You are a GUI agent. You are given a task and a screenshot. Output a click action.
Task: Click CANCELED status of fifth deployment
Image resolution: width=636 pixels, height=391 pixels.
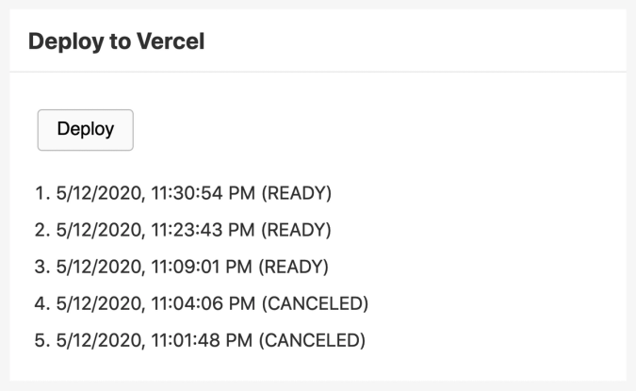click(312, 340)
